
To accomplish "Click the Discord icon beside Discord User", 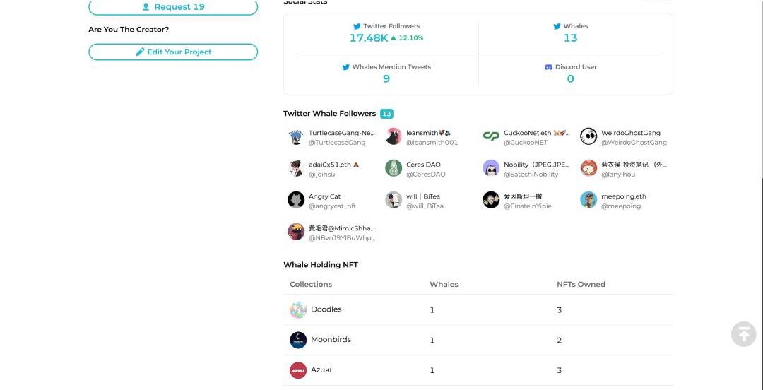I will tap(548, 67).
